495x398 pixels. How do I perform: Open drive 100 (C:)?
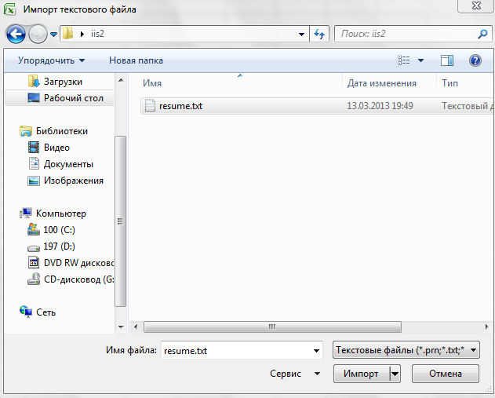coord(60,230)
